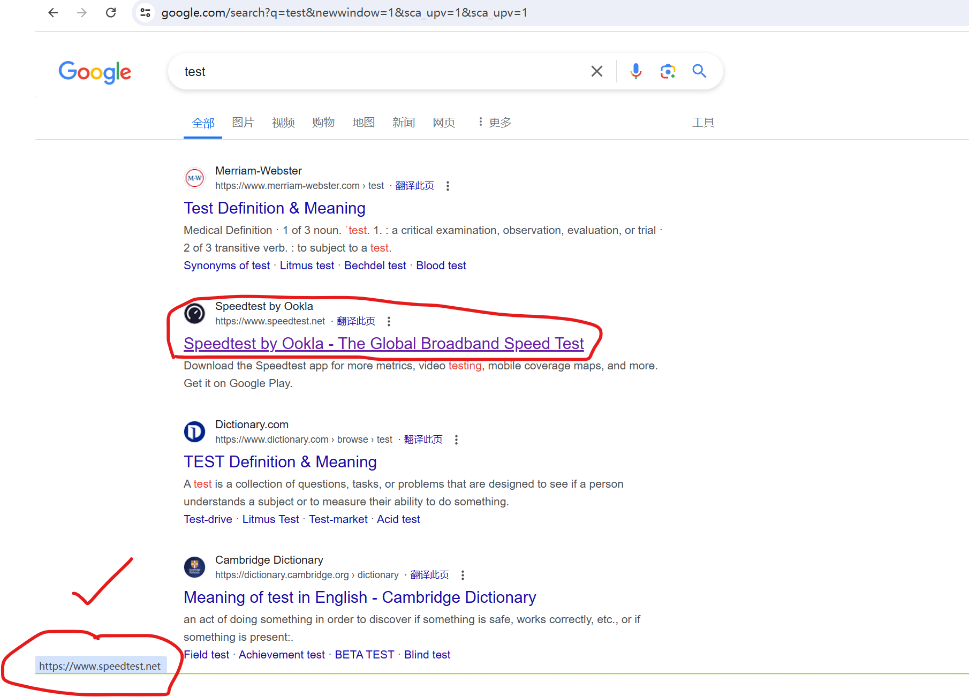Click the Cambridge Dictionary favicon
The height and width of the screenshot is (697, 969).
coord(194,567)
